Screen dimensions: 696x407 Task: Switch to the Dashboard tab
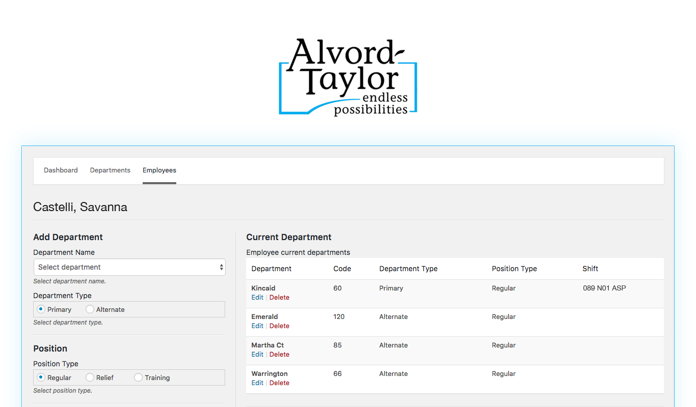tap(61, 170)
